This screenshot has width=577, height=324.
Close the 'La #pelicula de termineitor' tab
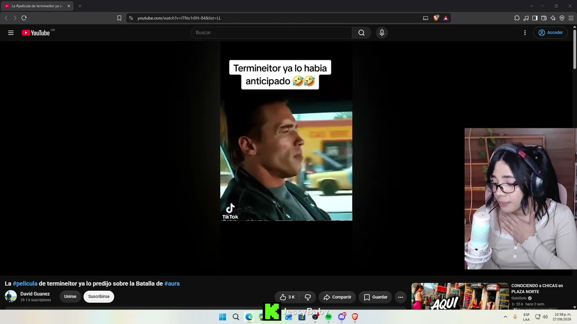pos(69,6)
